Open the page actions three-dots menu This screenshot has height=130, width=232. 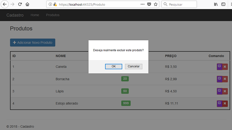pyautogui.click(x=143, y=4)
